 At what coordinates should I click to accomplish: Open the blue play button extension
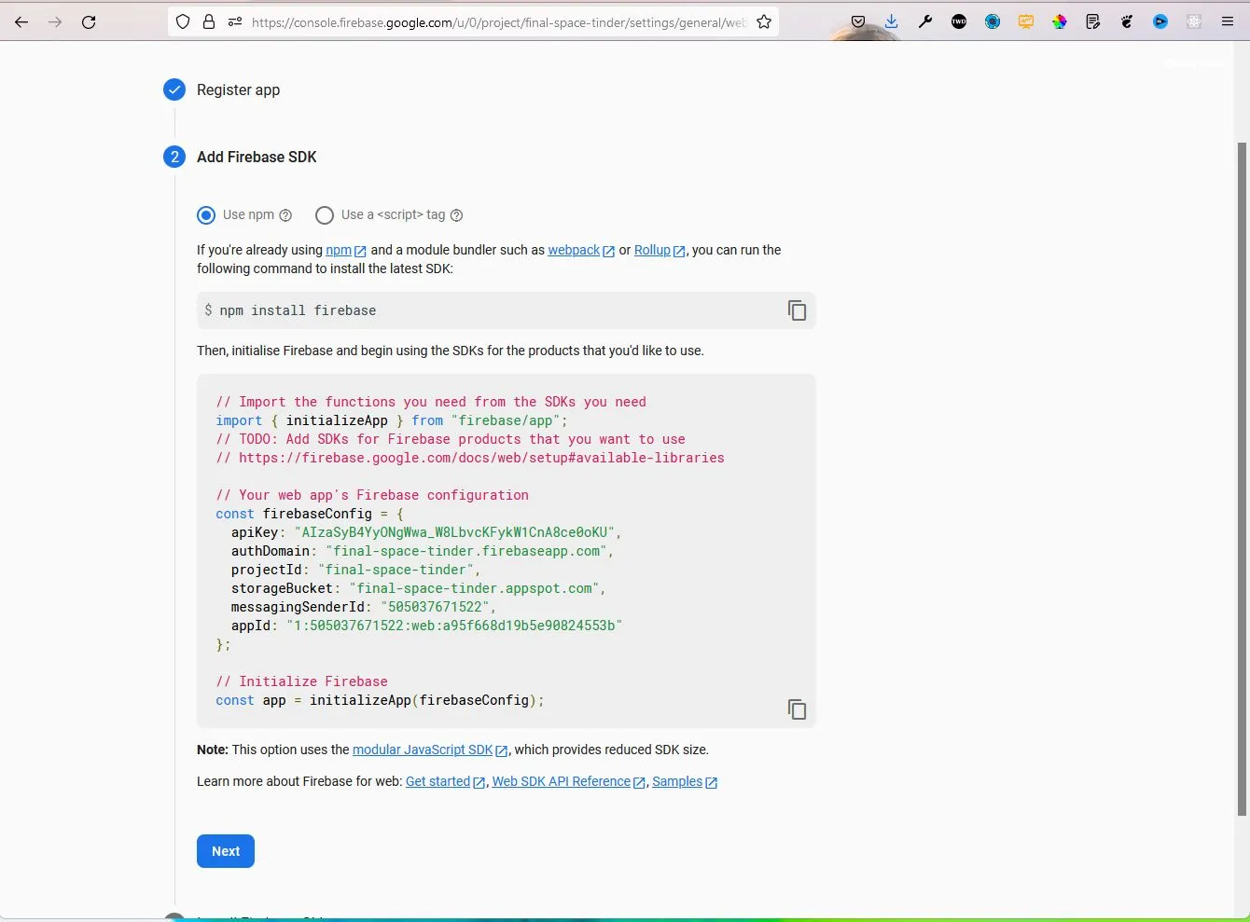(x=1160, y=21)
